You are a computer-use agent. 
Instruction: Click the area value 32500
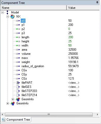click(72, 50)
